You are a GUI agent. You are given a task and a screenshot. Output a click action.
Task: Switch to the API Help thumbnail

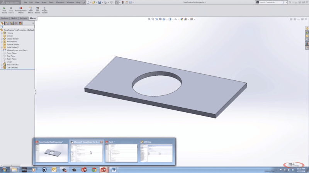(x=156, y=153)
